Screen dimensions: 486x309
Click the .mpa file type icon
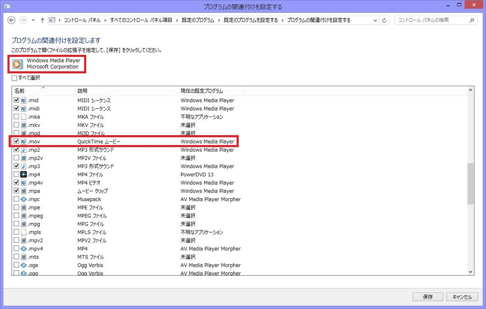point(24,191)
